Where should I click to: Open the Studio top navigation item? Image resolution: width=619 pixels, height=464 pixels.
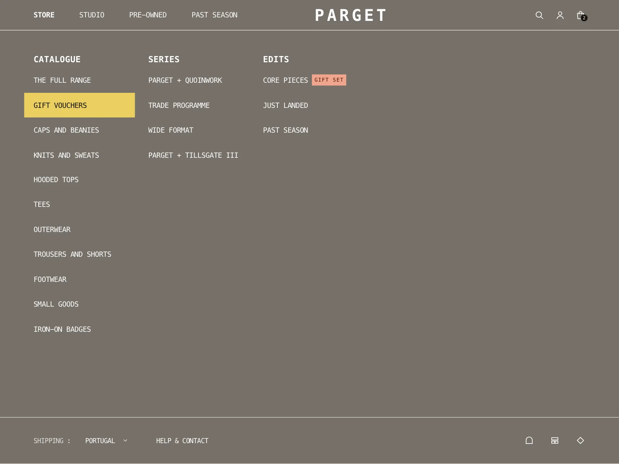click(92, 15)
